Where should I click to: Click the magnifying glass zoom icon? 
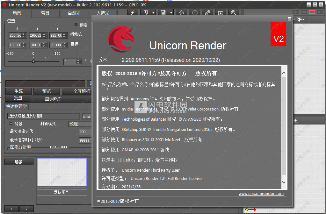point(234,13)
